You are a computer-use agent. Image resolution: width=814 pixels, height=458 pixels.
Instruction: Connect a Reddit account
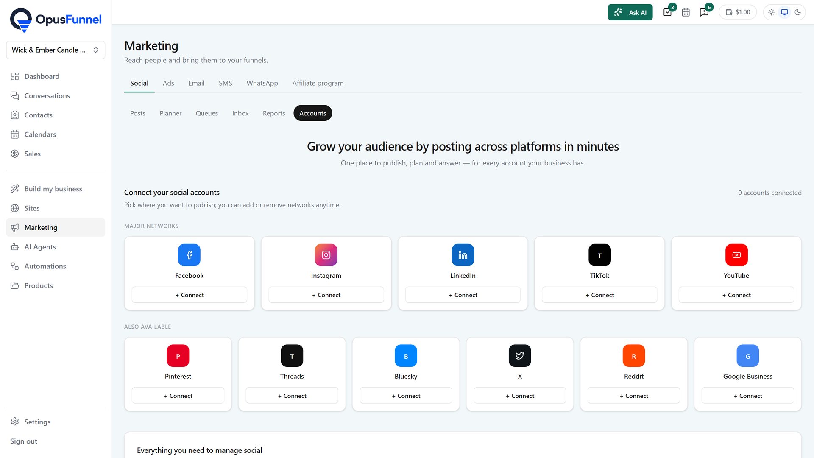(634, 396)
